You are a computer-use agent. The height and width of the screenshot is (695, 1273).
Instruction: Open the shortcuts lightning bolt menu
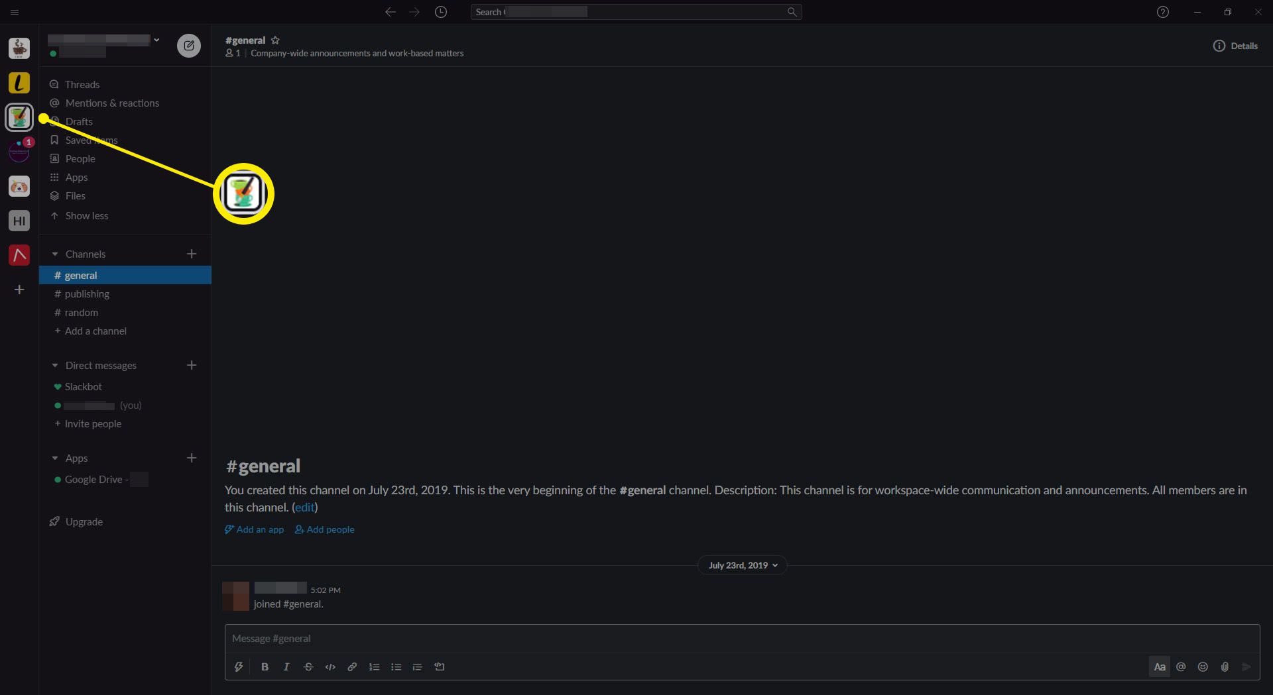click(x=239, y=667)
